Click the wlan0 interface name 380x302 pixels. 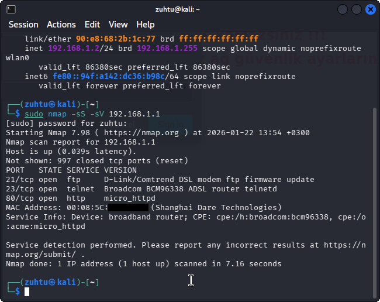[18, 58]
